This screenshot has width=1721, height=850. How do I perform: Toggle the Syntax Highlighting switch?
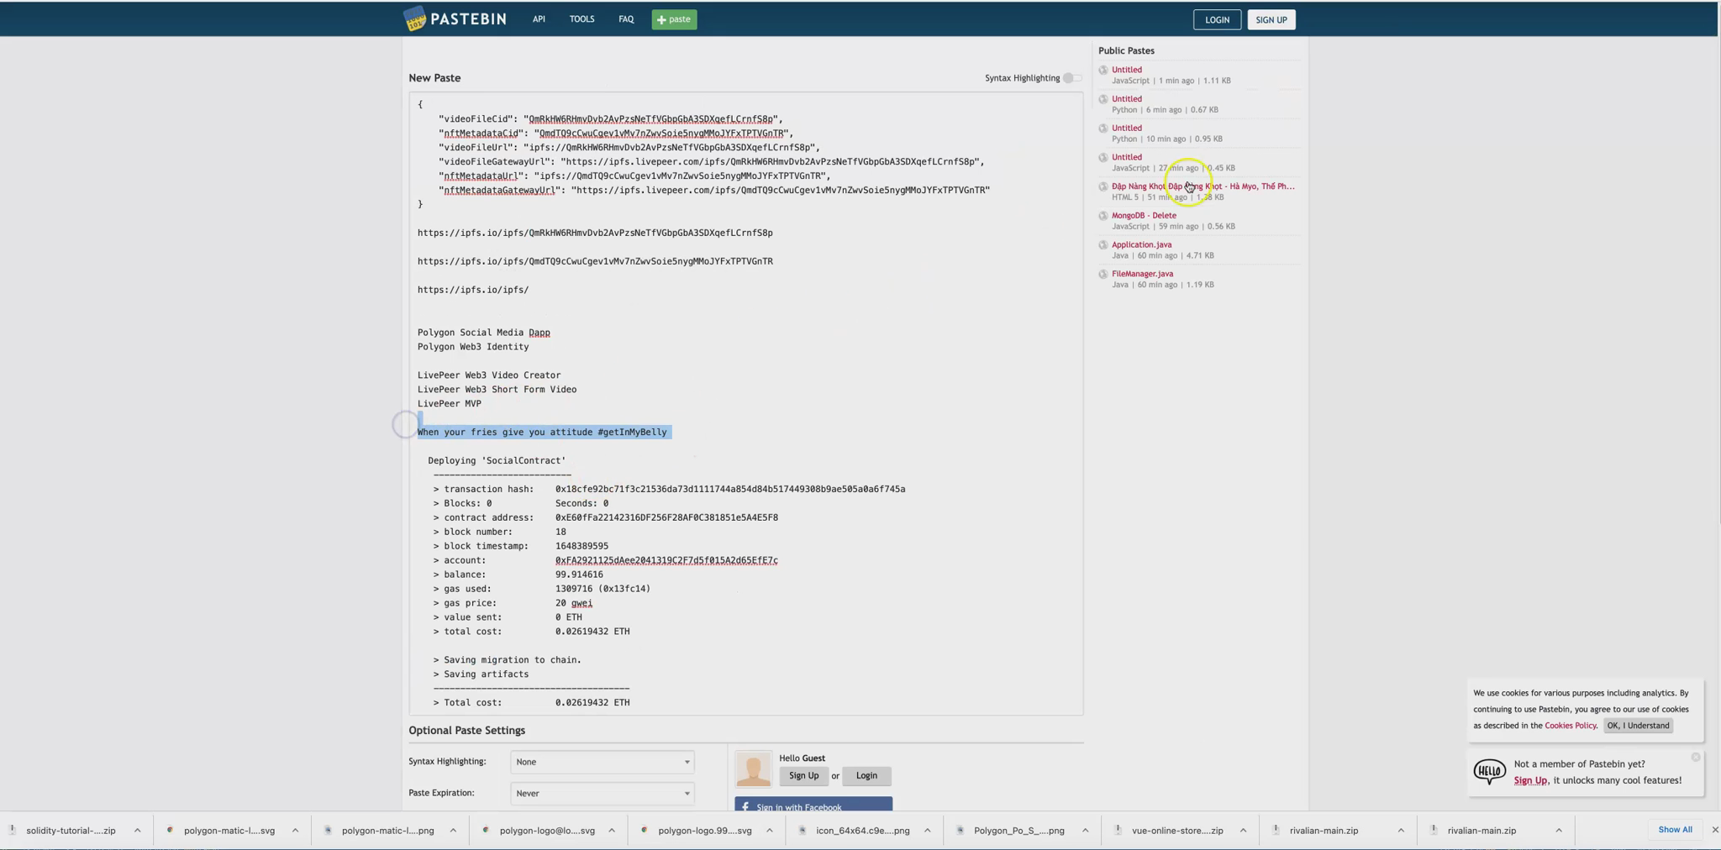[x=1071, y=78]
